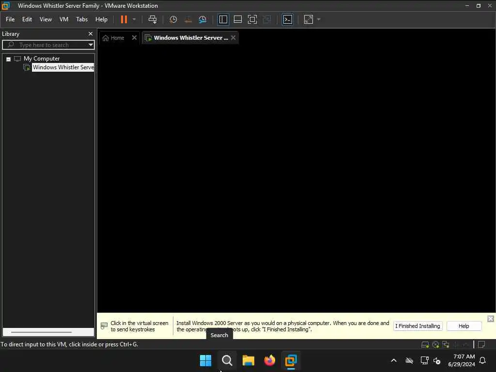Suspend the VM with the orange pause button

click(124, 19)
